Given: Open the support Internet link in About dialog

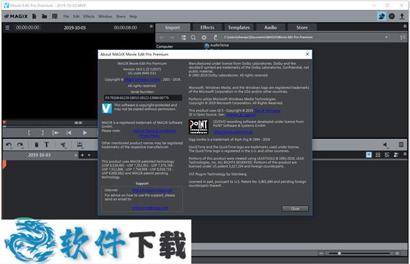Looking at the screenshot, I should tap(152, 190).
